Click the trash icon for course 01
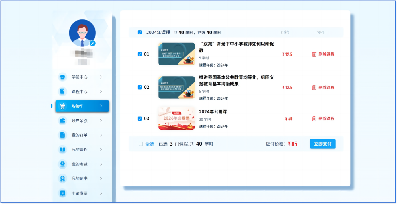Screen dimensions: 398x205 [x=314, y=54]
